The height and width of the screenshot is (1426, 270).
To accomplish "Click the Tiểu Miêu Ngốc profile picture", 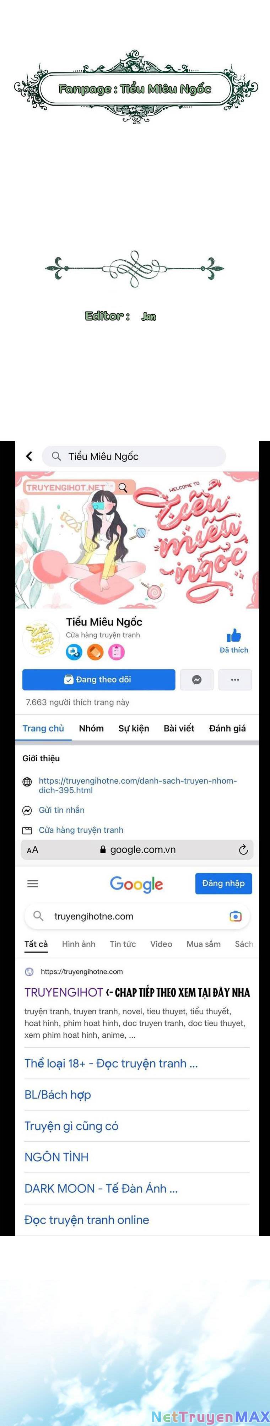I will (x=40, y=638).
